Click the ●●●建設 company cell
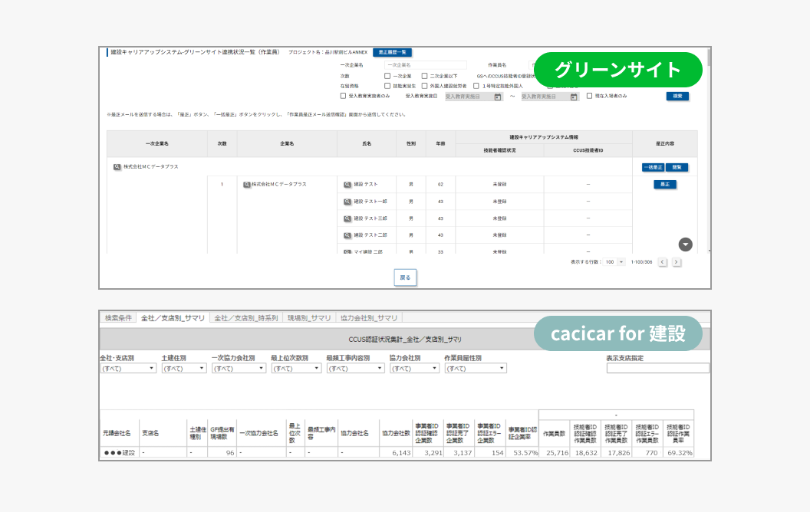Viewport: 810px width, 512px height. 120,453
